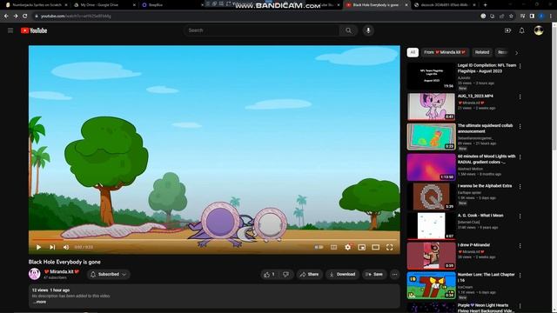Viewport: 557px width, 313px height.
Task: Toggle the autoplay switch
Action: [319, 247]
